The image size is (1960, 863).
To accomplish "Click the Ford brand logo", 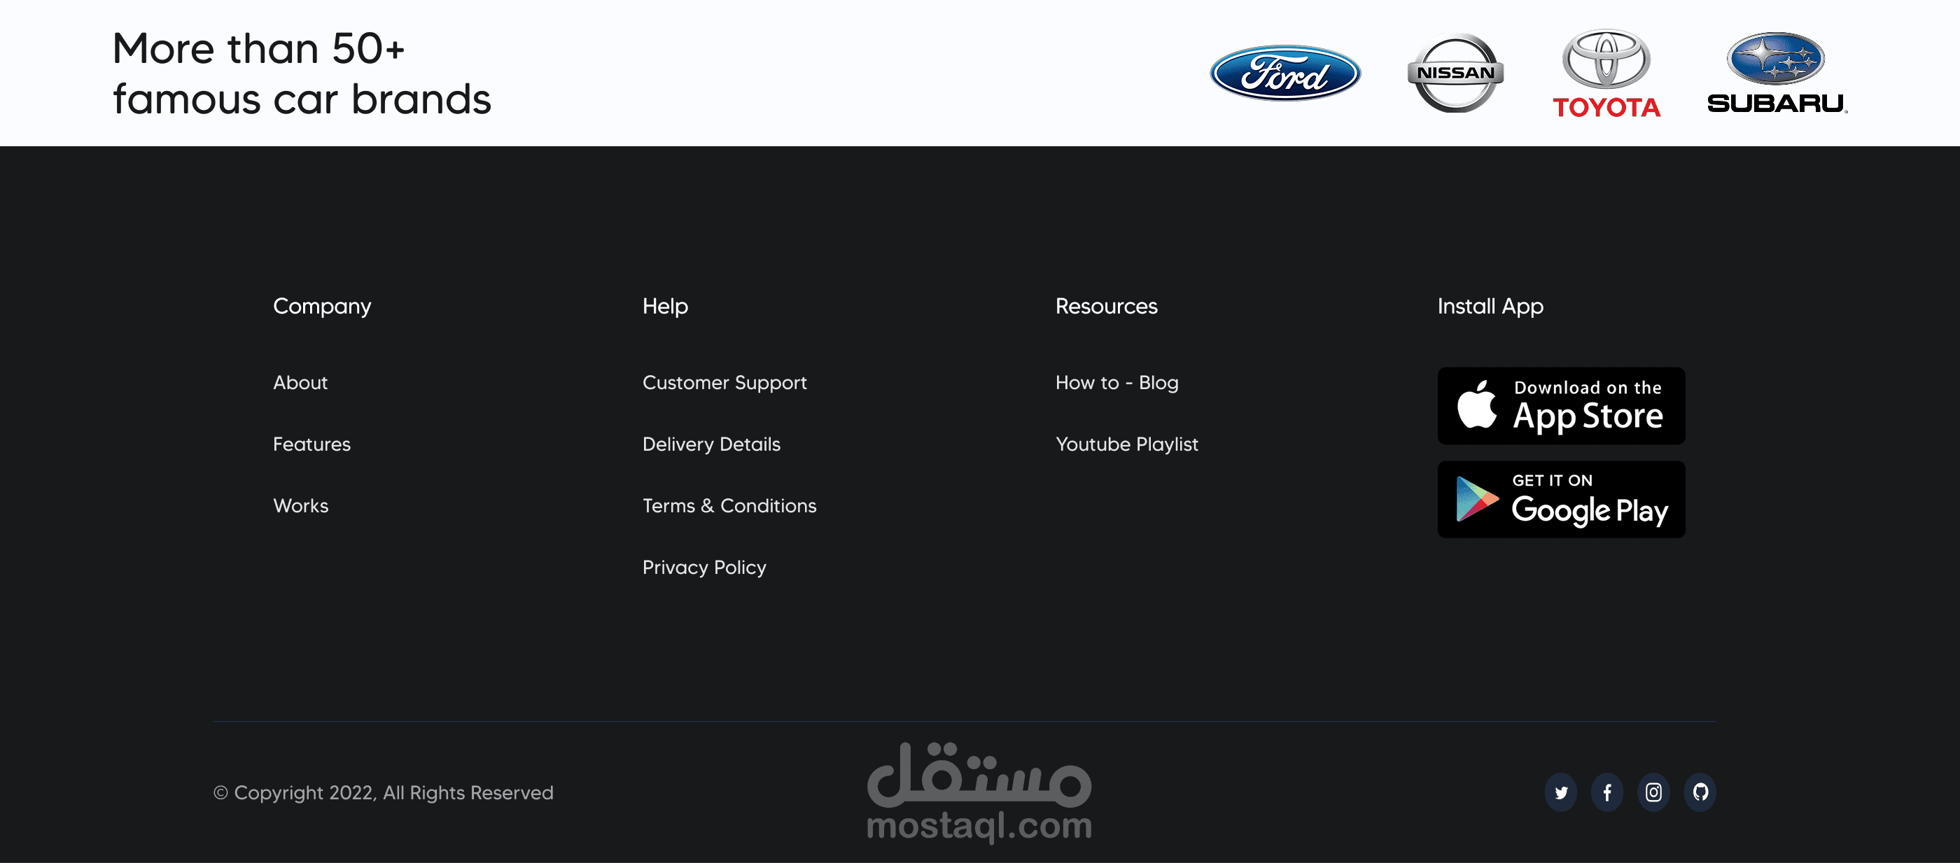I will click(1284, 73).
